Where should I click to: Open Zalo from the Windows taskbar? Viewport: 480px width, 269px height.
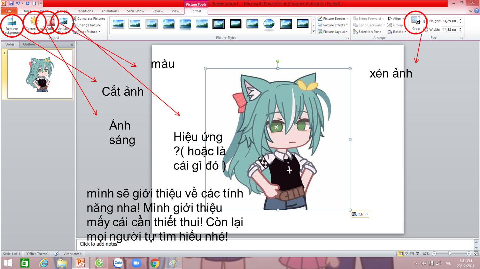click(118, 263)
